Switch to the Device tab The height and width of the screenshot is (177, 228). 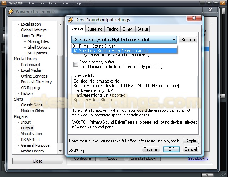[77, 28]
